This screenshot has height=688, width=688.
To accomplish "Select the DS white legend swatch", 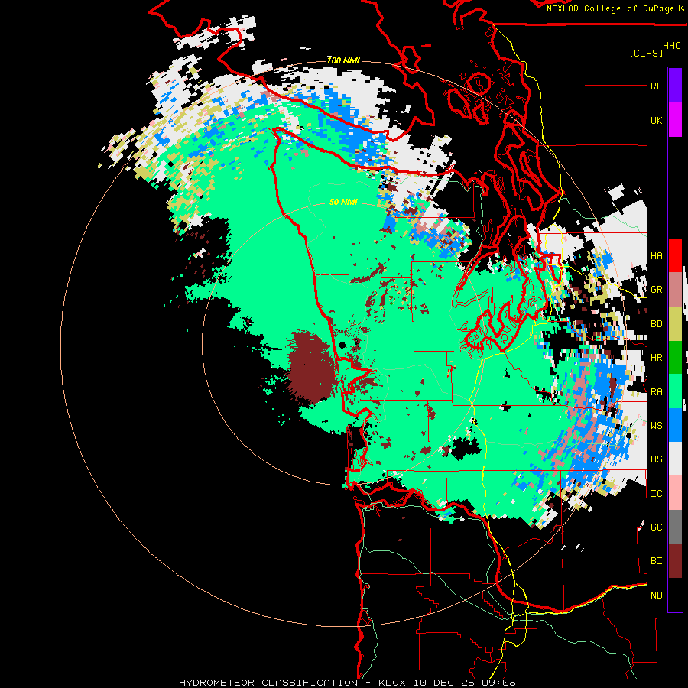I will coord(675,459).
